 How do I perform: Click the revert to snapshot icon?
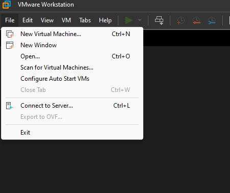pyautogui.click(x=196, y=20)
